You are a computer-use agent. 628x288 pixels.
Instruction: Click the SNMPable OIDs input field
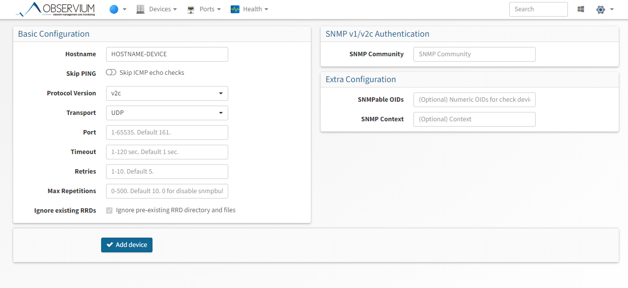(x=474, y=100)
